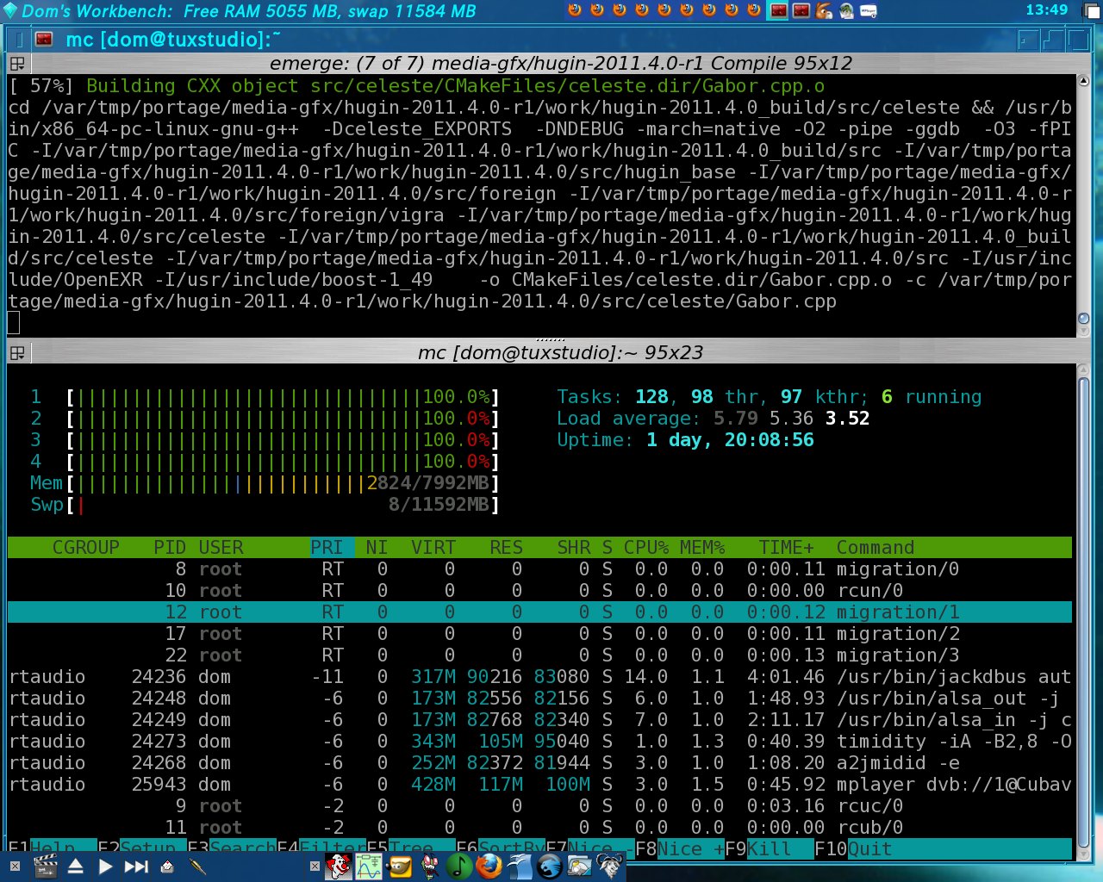
Task: Open the mc terminal pane layout menu
Action: [17, 353]
